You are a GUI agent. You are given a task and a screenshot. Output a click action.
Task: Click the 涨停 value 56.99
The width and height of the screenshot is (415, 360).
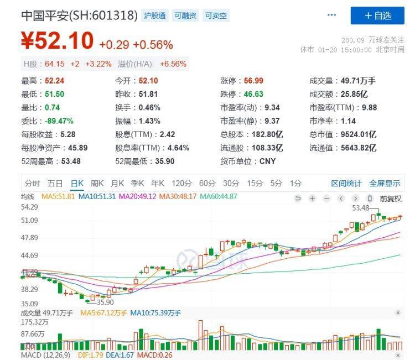253,81
